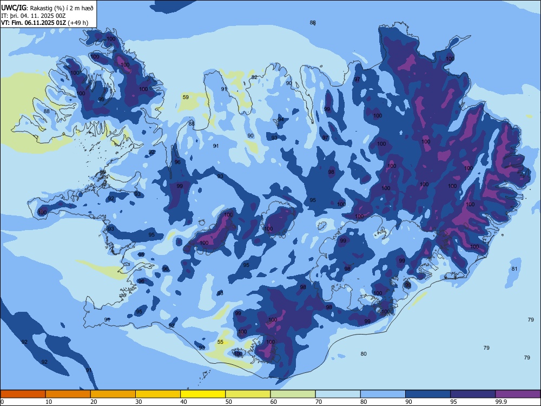
Task: Click the legend label 30
Action: pos(138,402)
